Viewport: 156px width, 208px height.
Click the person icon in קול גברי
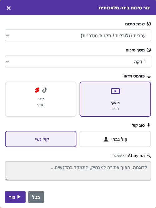pos(106,139)
